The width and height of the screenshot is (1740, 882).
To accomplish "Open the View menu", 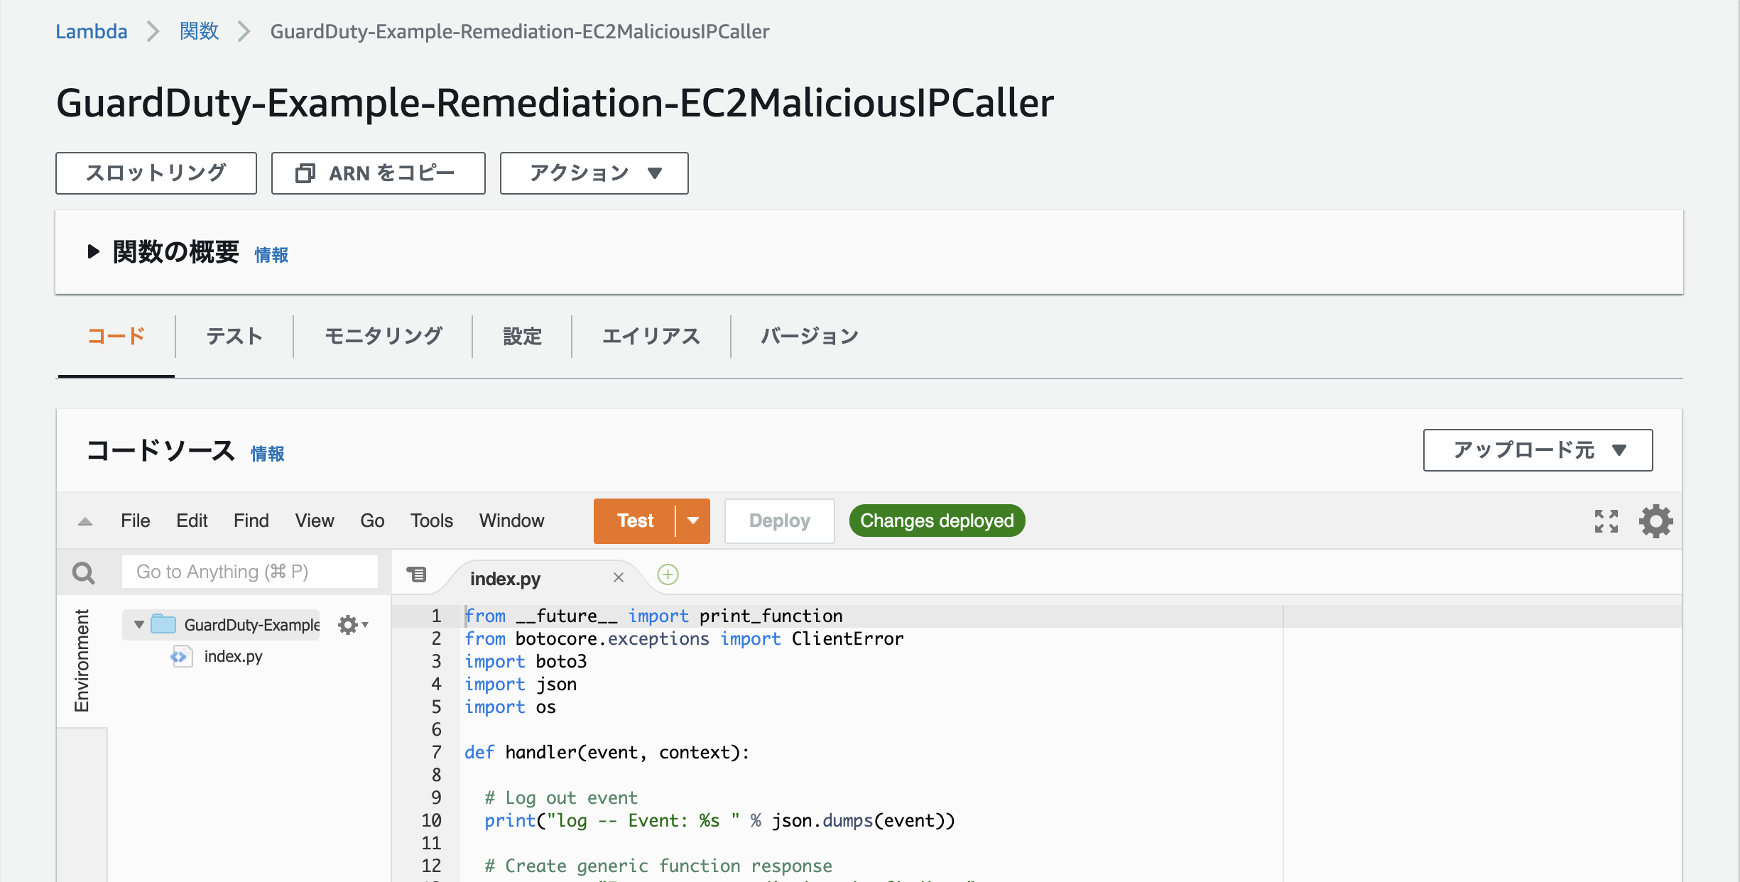I will click(315, 521).
